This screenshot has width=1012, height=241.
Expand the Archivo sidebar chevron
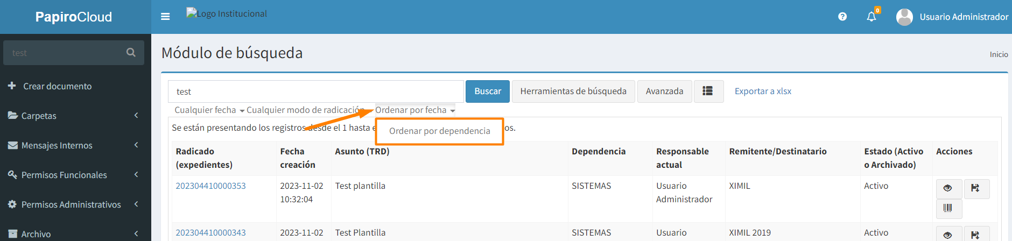click(x=136, y=233)
